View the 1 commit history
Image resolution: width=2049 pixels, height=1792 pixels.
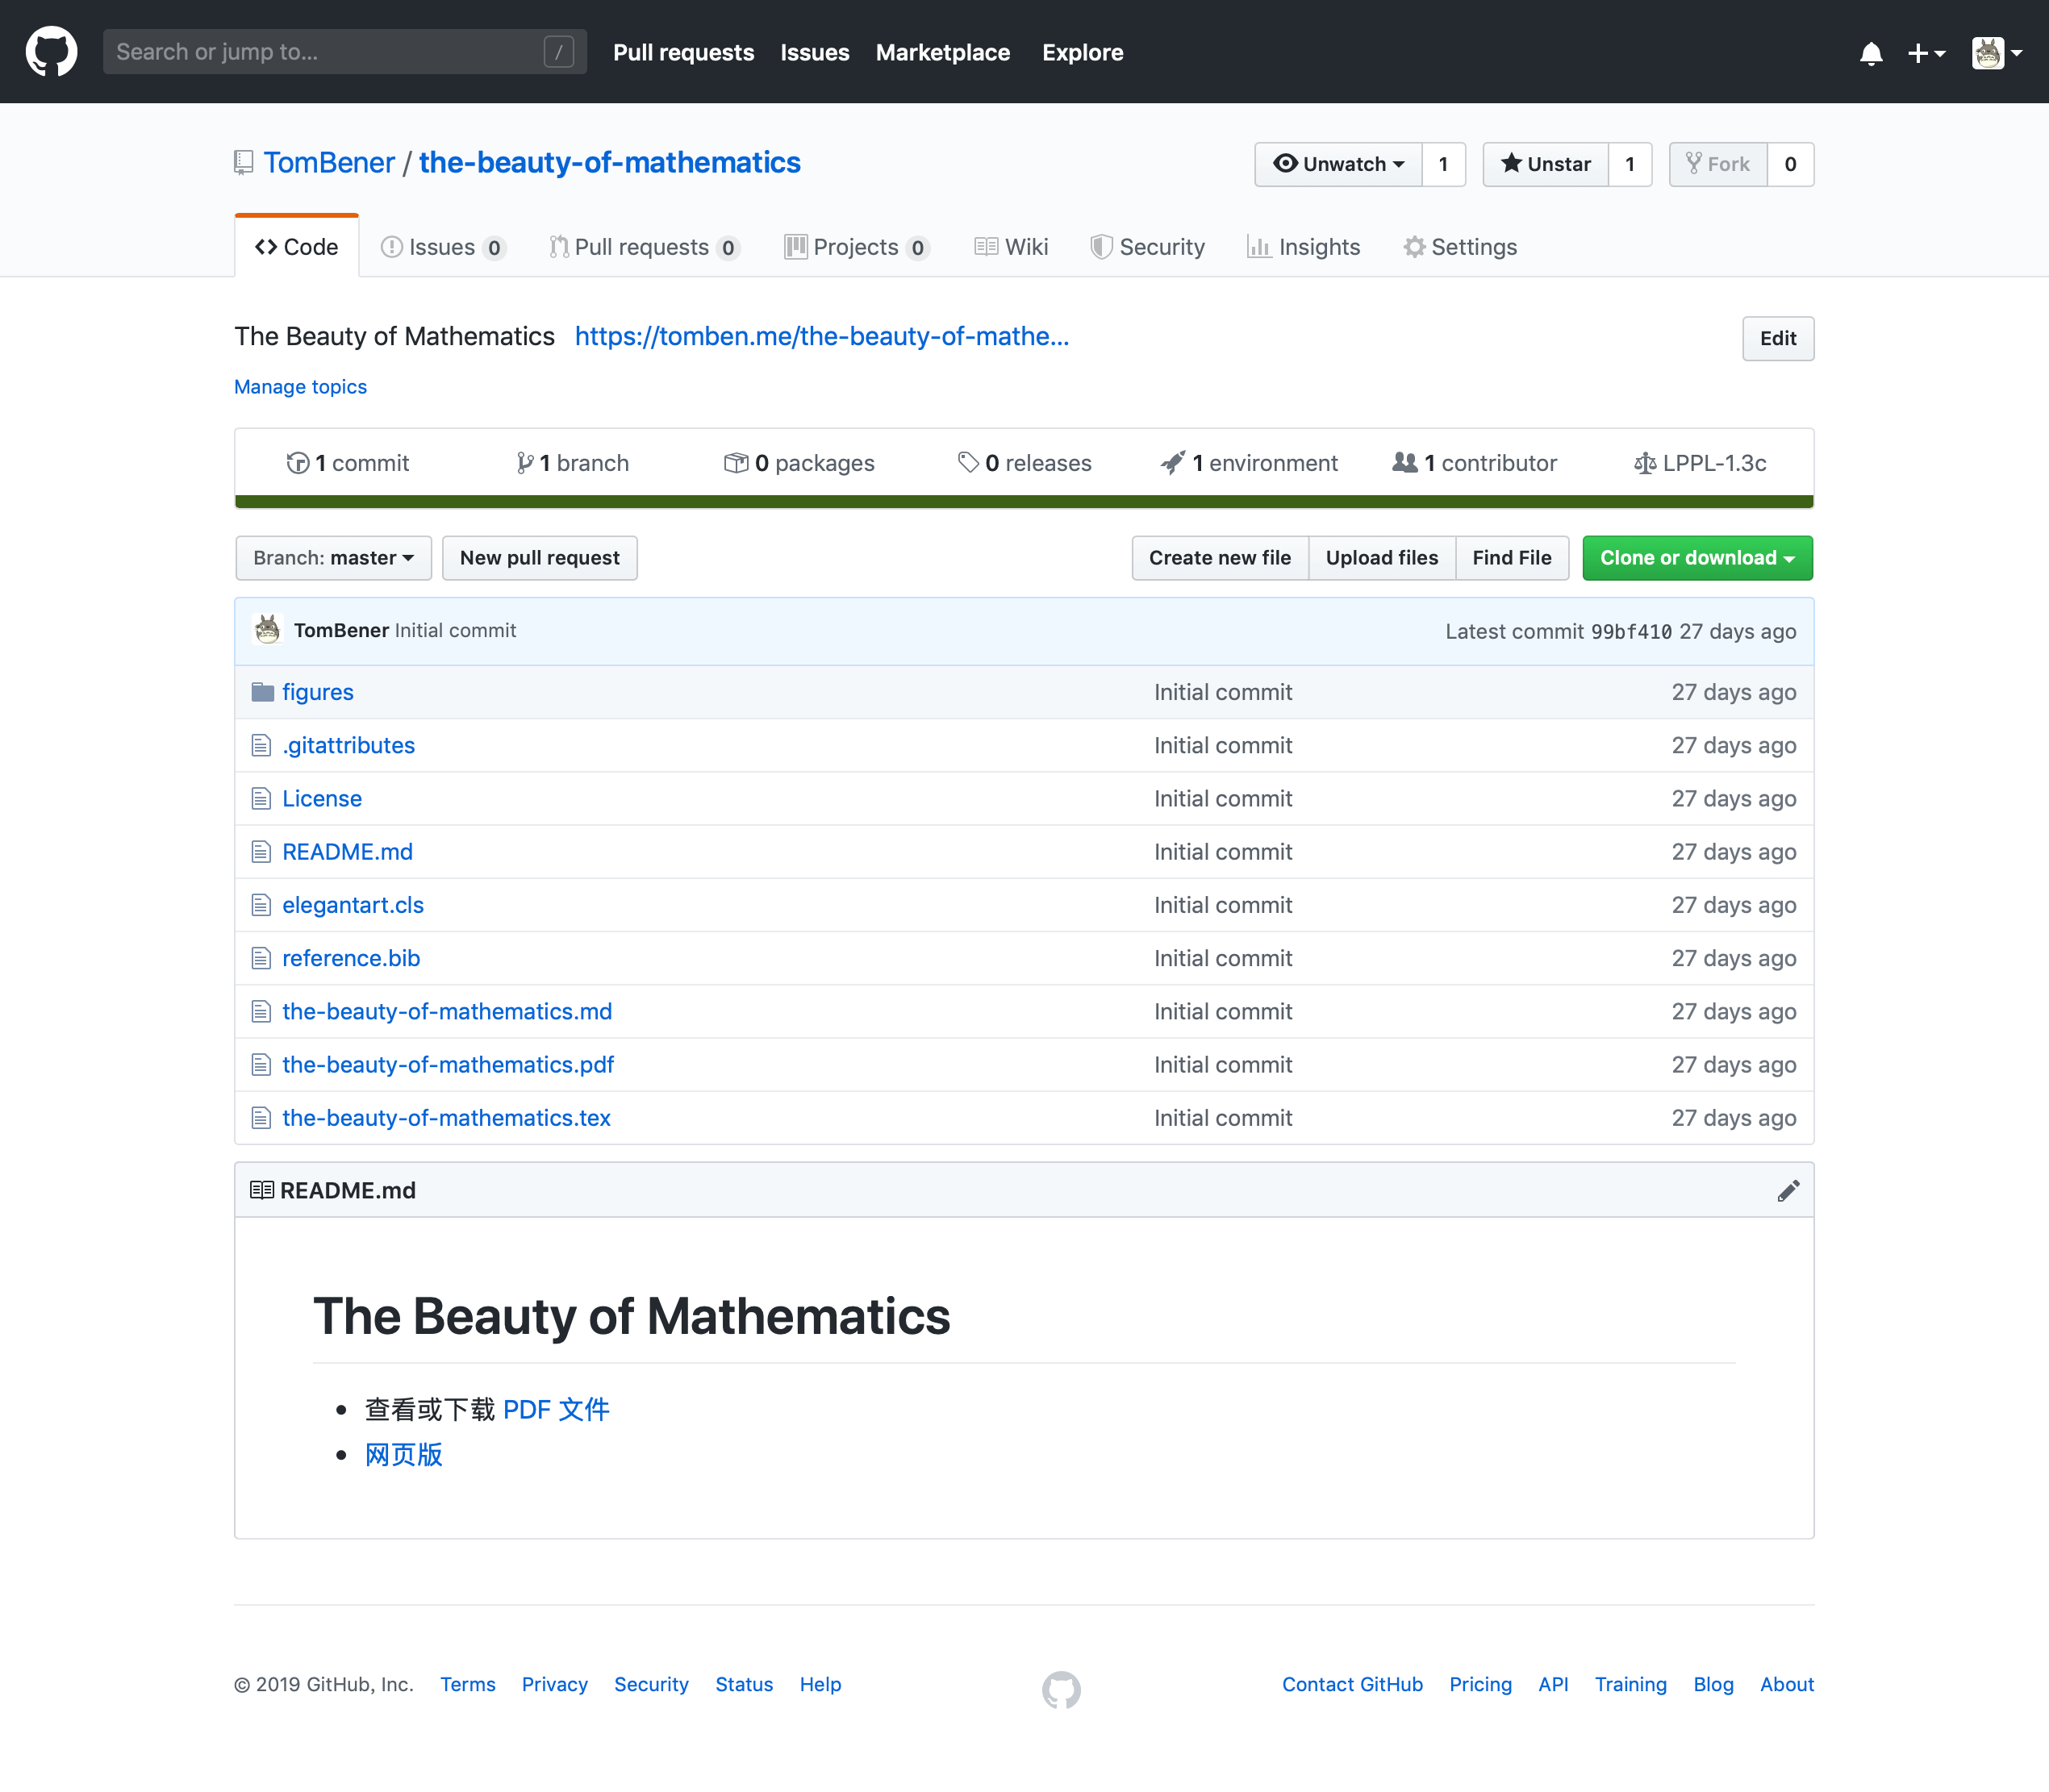[347, 463]
